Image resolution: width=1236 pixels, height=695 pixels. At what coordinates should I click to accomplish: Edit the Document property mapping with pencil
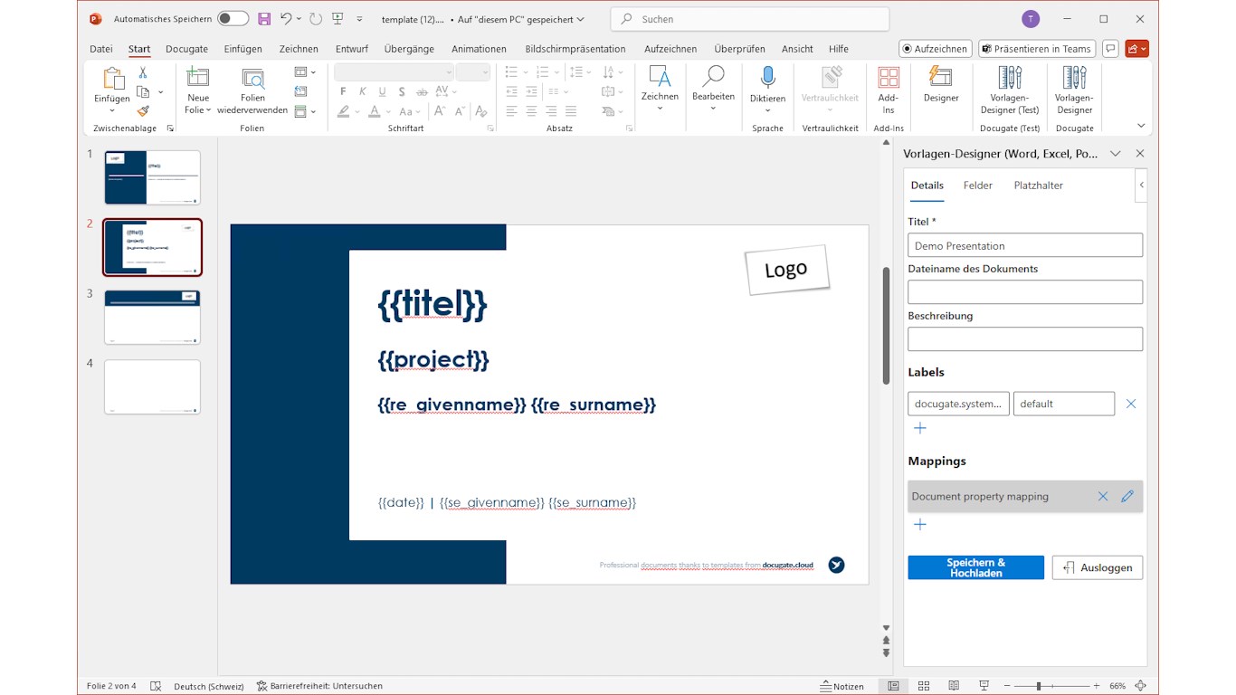coord(1127,496)
